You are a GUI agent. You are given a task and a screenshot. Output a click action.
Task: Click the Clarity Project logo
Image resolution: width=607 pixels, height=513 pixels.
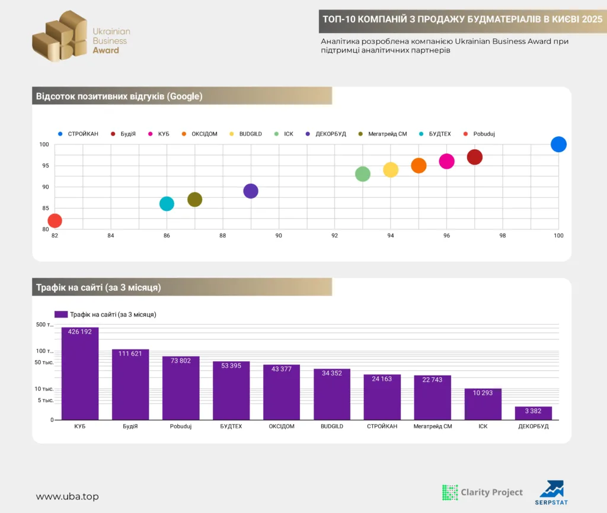click(x=483, y=492)
